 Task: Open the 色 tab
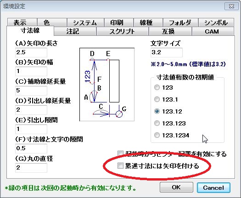(52, 23)
